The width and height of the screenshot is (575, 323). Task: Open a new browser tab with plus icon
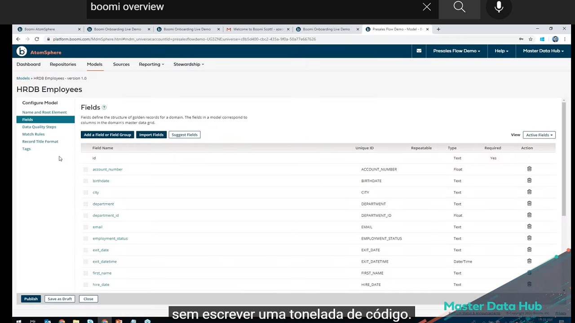click(438, 29)
